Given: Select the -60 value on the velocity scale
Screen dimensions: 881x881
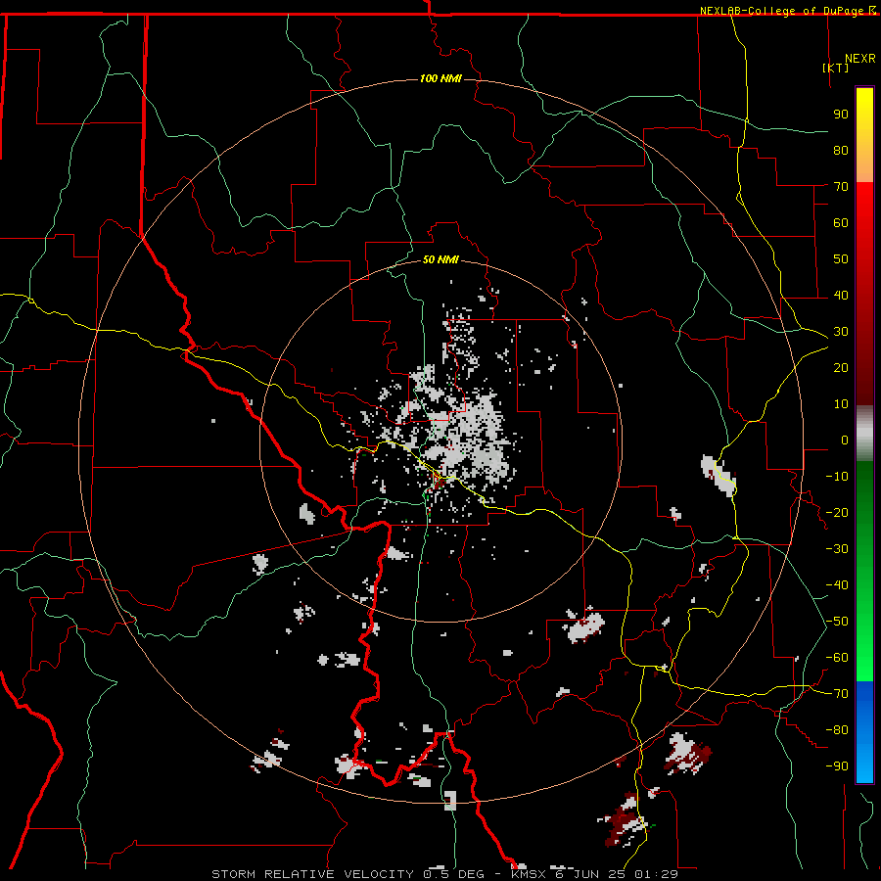Looking at the screenshot, I should (837, 658).
